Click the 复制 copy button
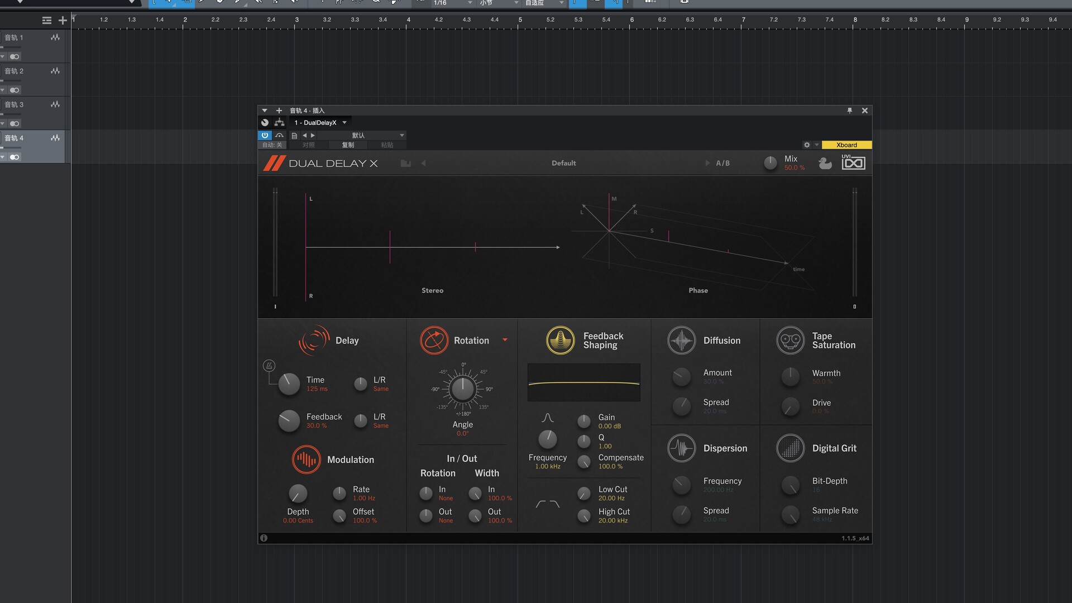Screen dimensions: 1072x603 click(x=348, y=145)
